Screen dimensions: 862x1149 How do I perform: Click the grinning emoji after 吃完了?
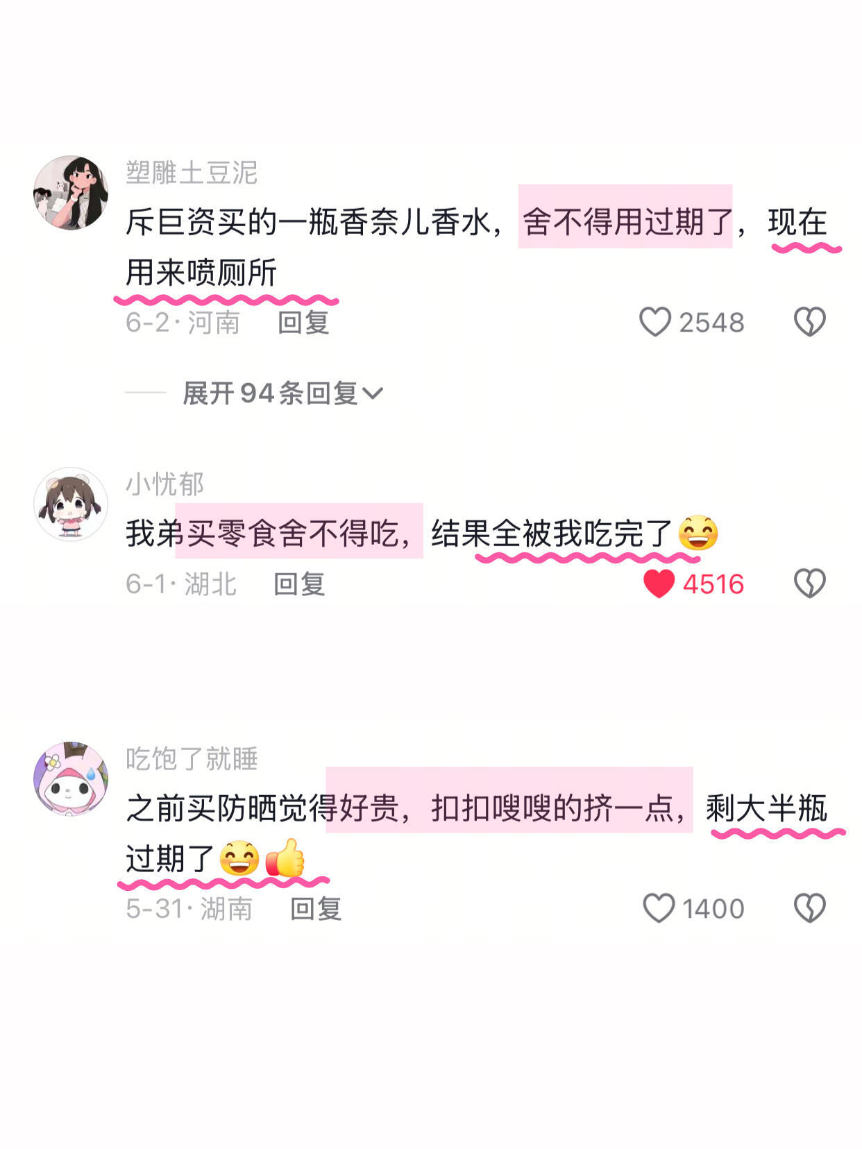pyautogui.click(x=698, y=533)
